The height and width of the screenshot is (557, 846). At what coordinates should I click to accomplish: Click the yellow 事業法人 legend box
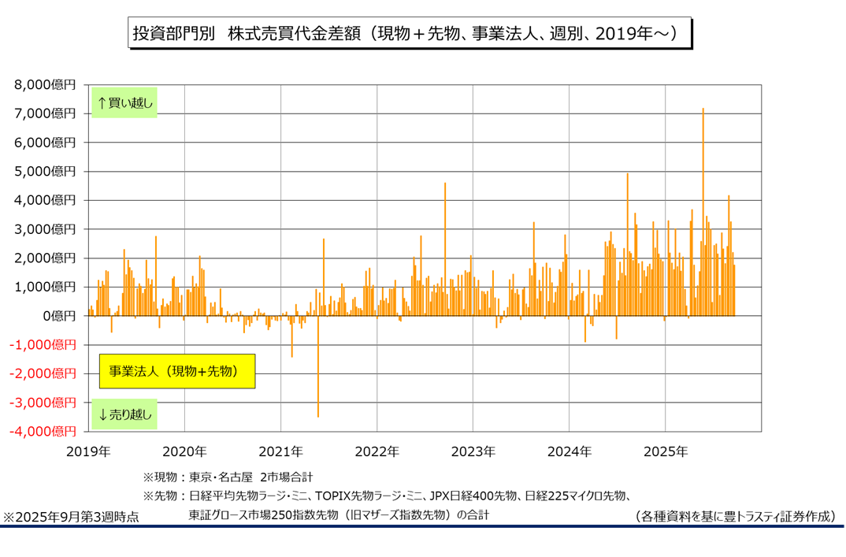click(176, 371)
